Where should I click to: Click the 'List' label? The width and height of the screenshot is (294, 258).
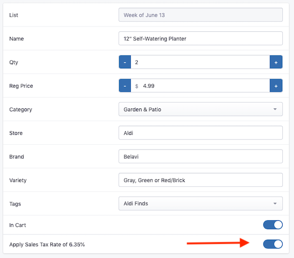14,15
